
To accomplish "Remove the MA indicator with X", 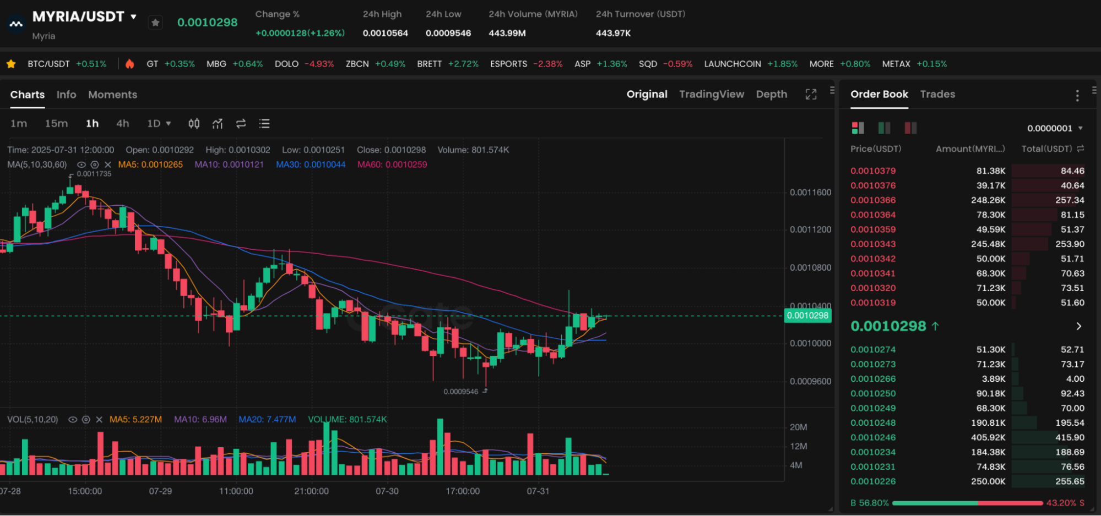I will click(108, 164).
